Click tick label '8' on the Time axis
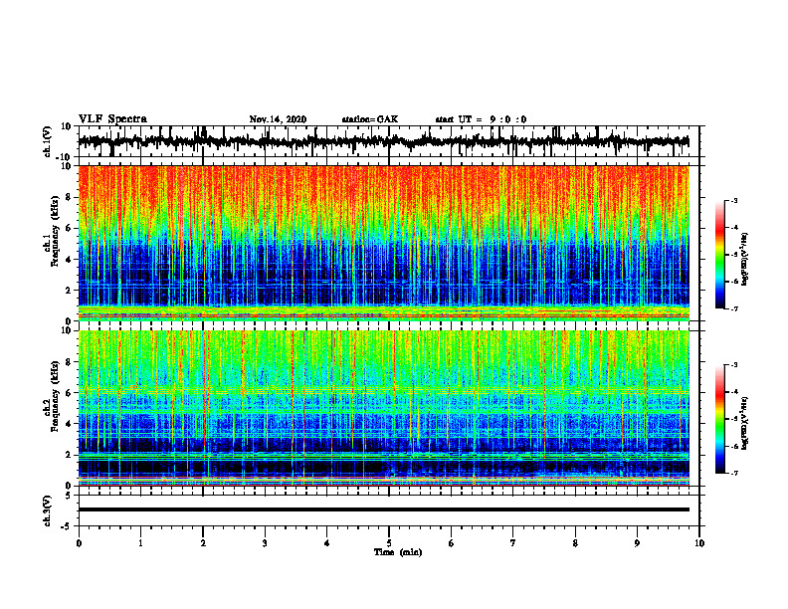The image size is (788, 609). click(x=575, y=543)
